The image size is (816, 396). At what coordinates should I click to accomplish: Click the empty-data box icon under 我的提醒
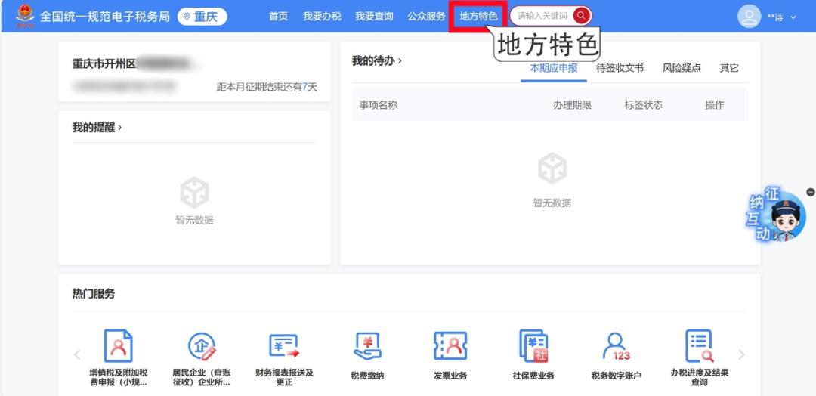(x=194, y=192)
